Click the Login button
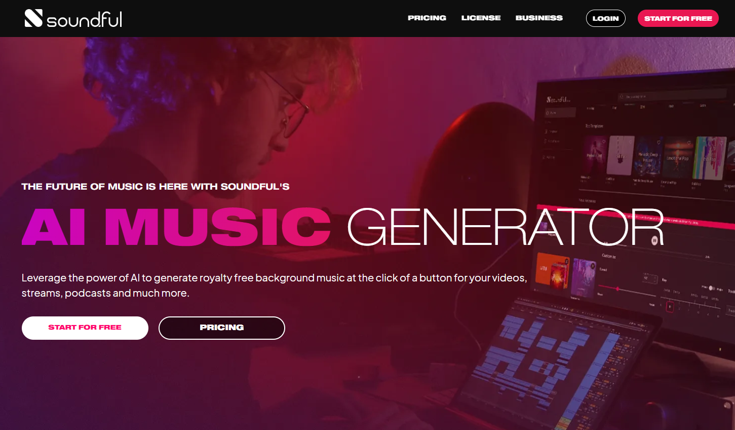This screenshot has width=735, height=430. (606, 18)
